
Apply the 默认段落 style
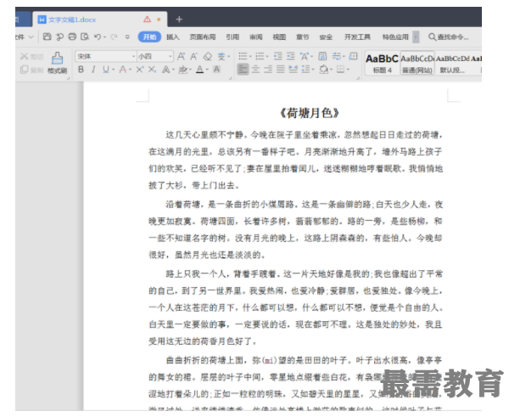tap(452, 63)
